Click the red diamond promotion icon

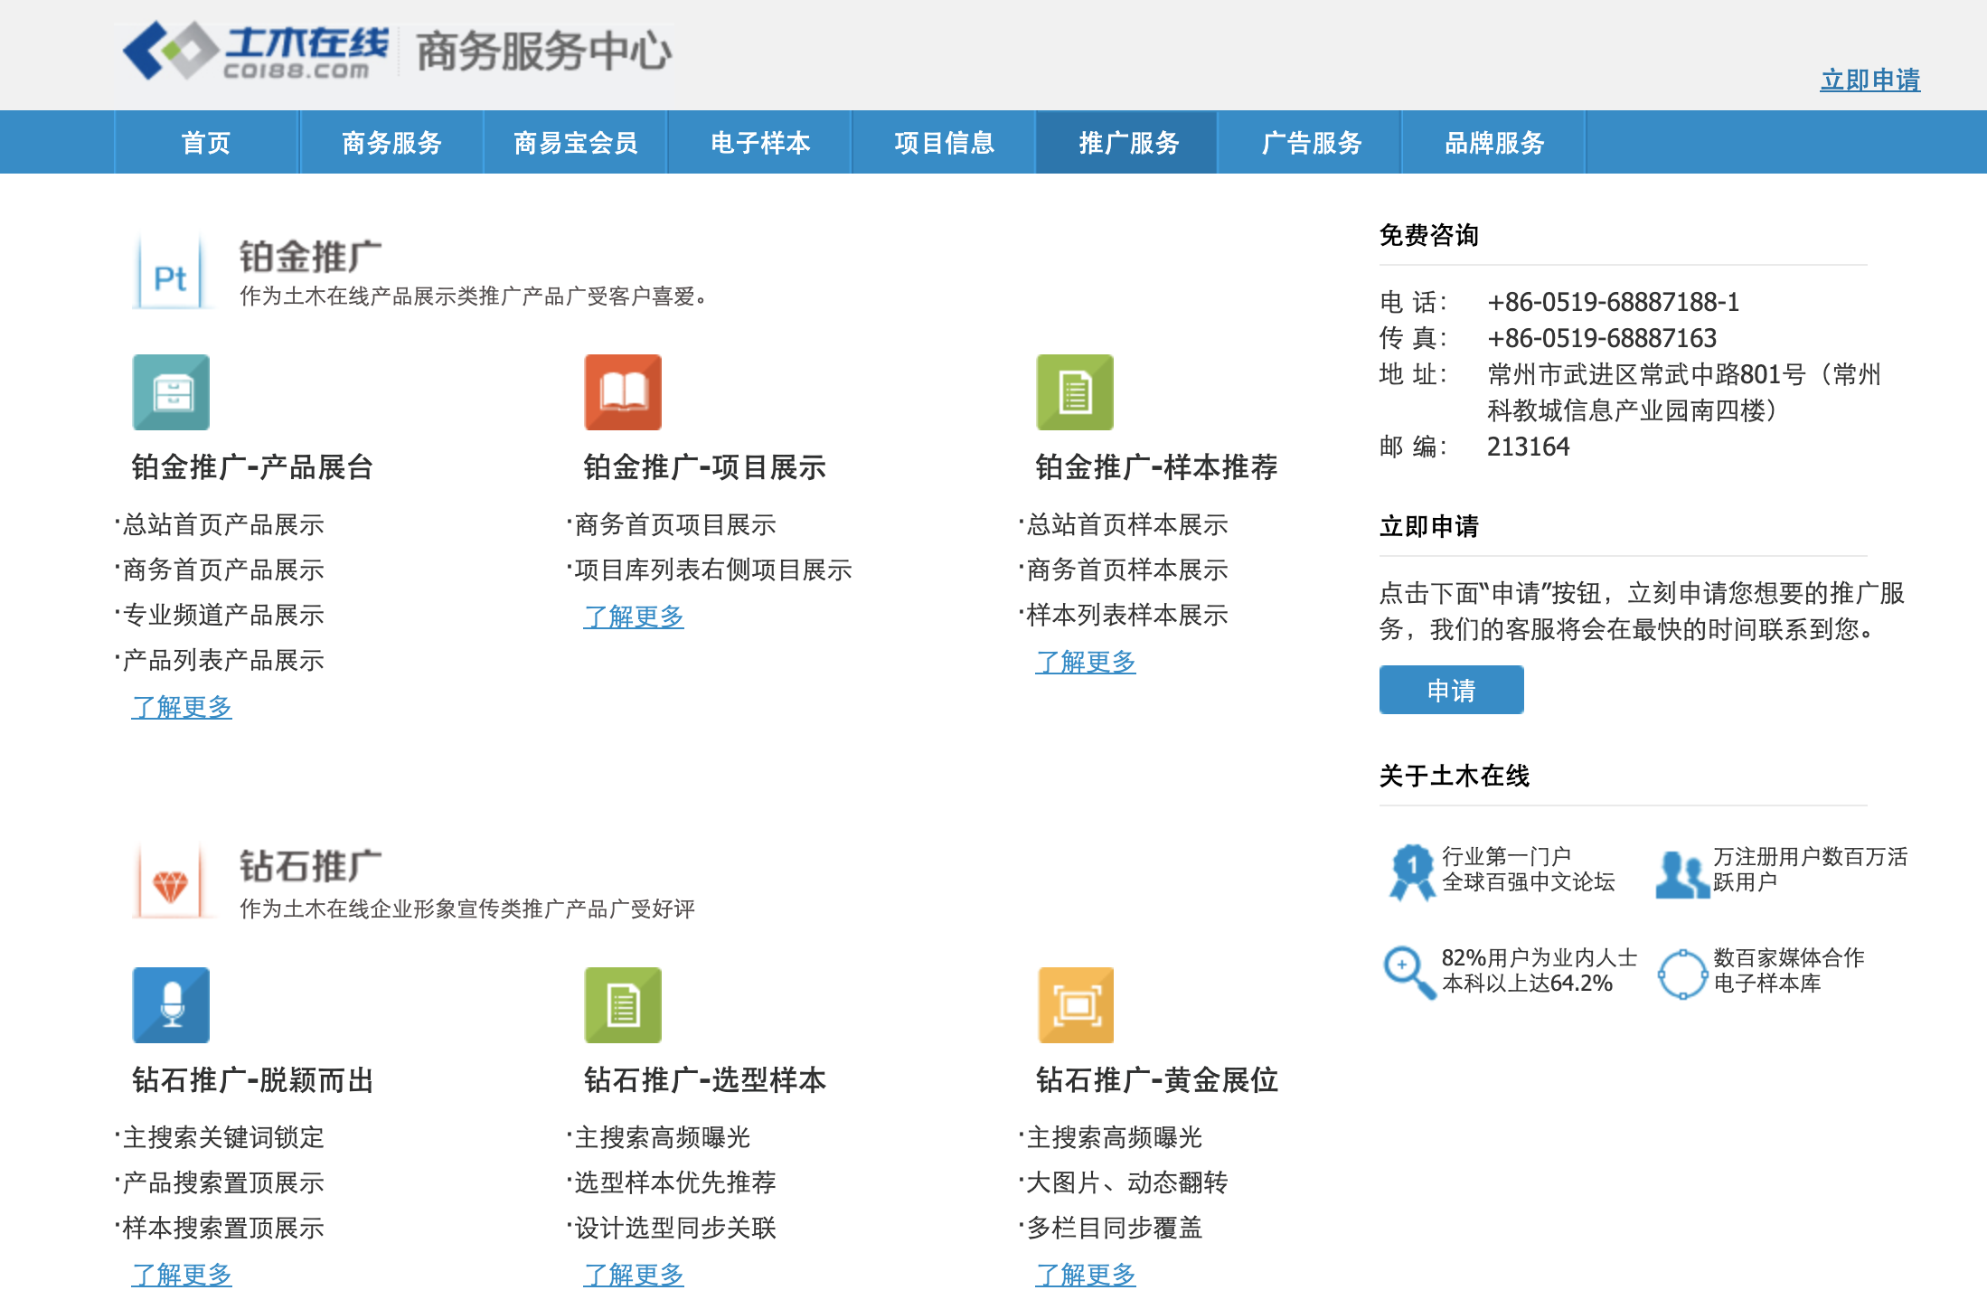click(x=171, y=882)
